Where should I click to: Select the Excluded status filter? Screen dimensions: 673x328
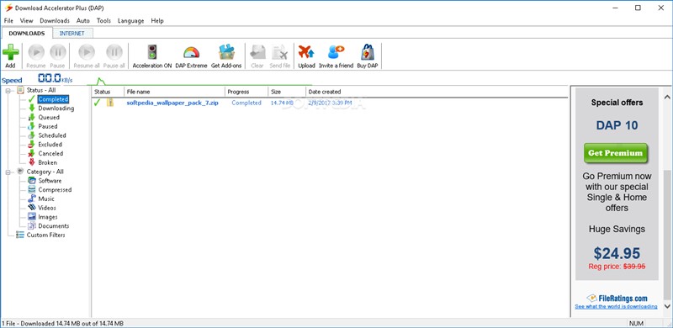(50, 145)
